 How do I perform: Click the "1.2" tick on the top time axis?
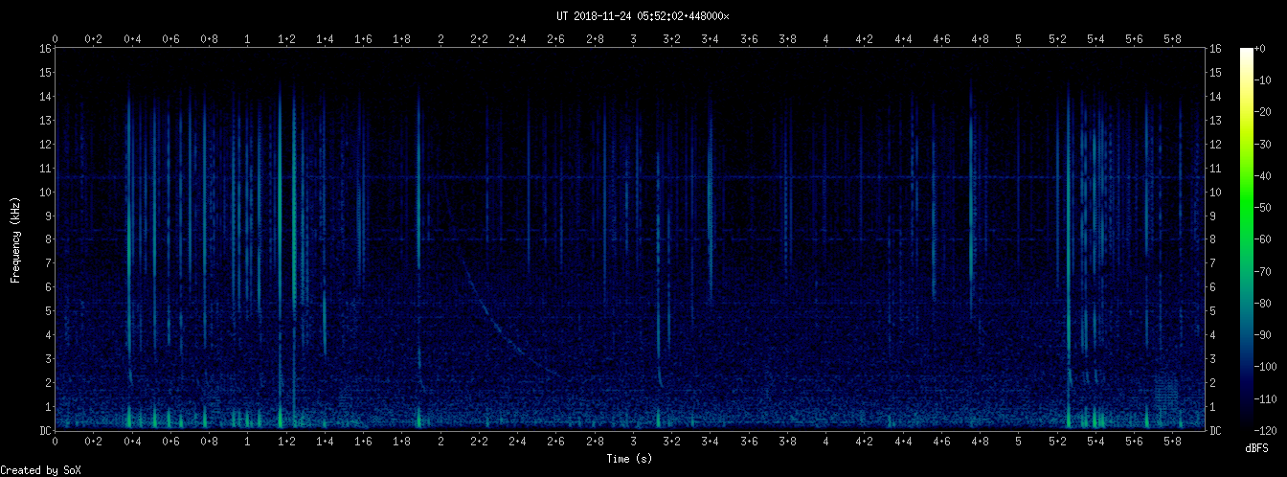pyautogui.click(x=286, y=39)
